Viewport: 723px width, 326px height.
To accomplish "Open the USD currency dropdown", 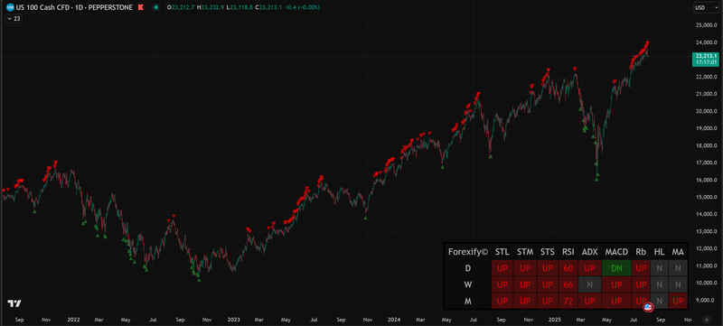I will 706,7.
